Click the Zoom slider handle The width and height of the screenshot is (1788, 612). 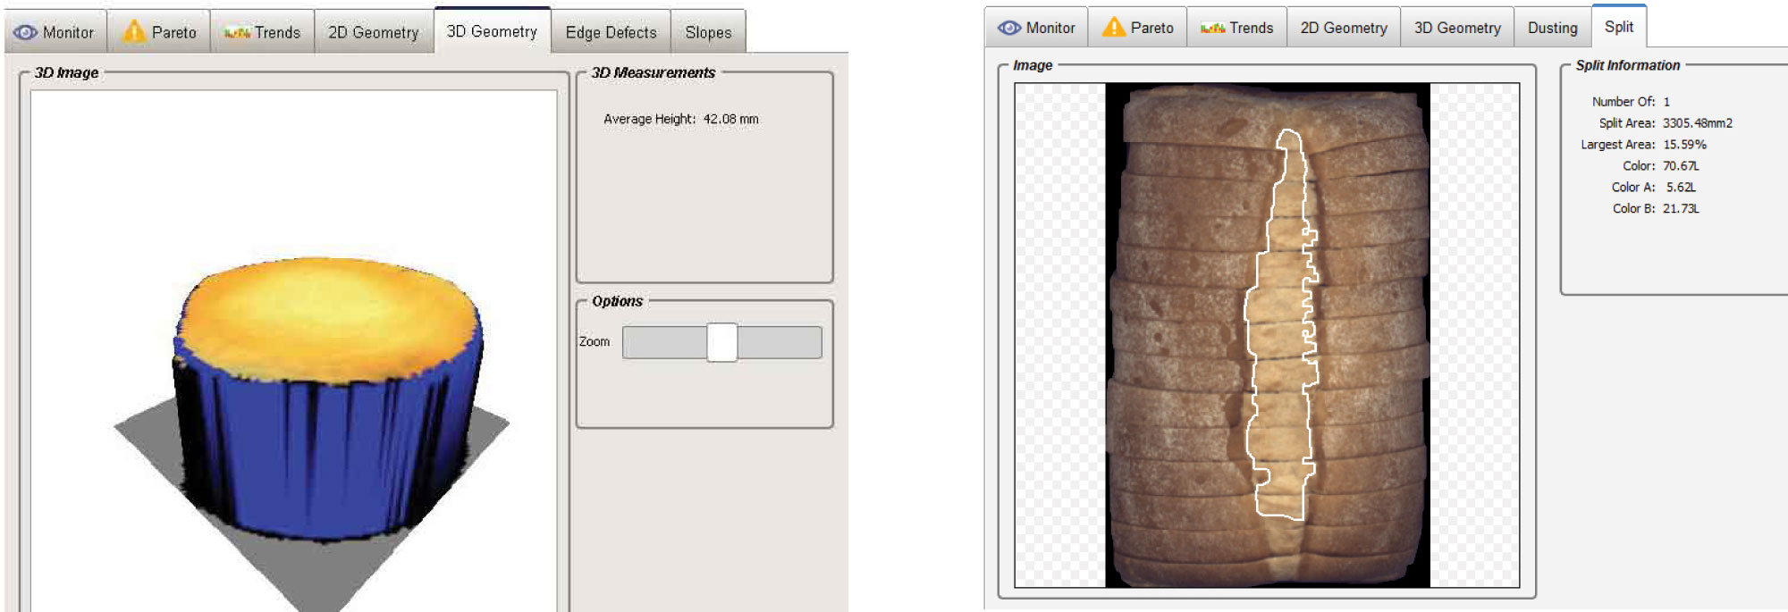click(721, 342)
